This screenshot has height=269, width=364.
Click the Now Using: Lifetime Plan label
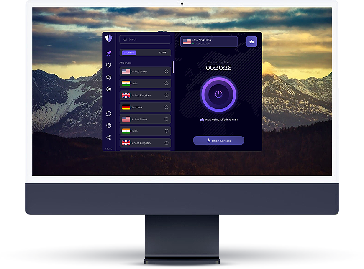(218, 119)
